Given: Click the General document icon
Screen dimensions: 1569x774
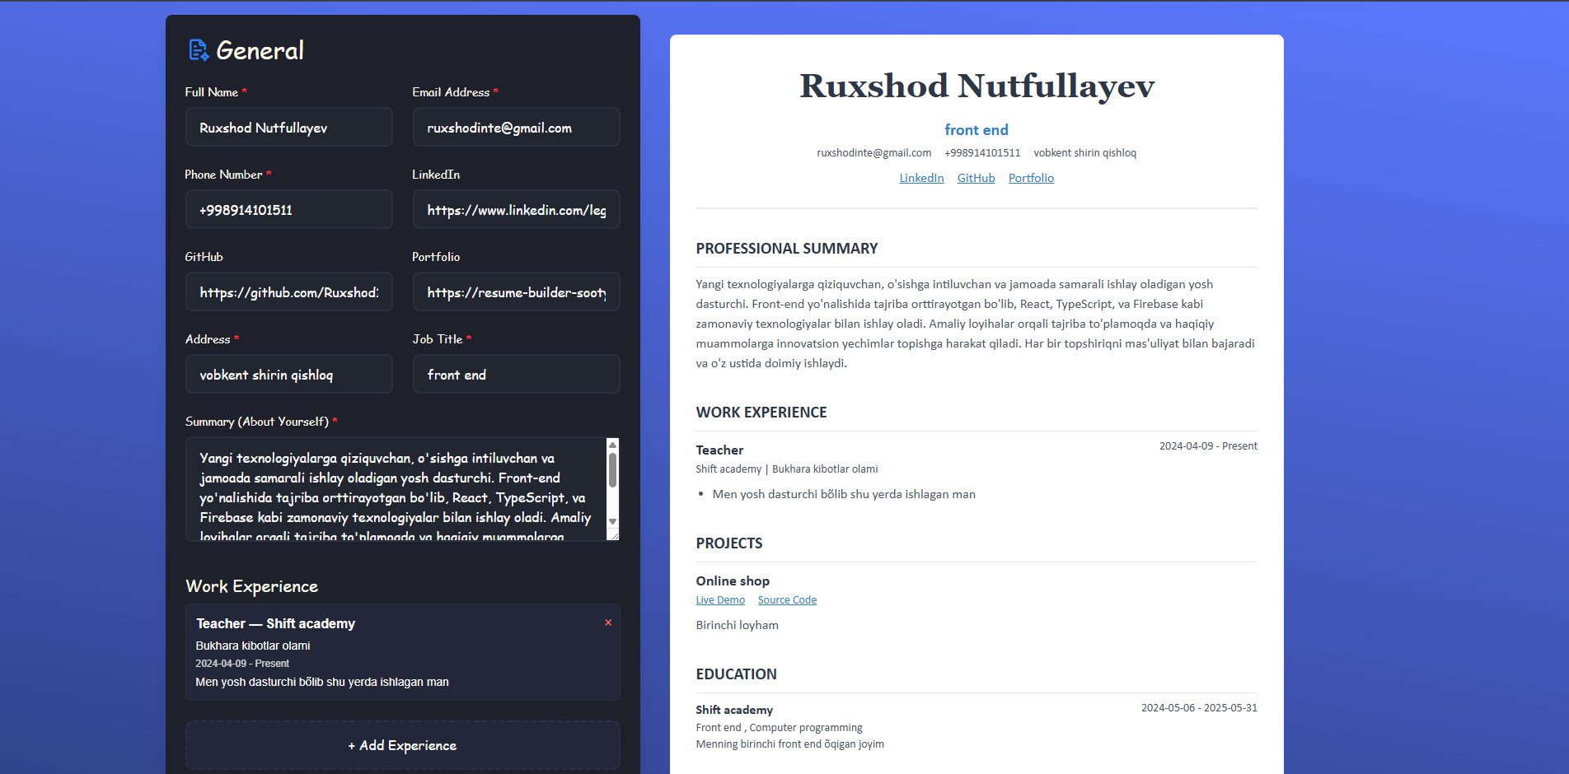Looking at the screenshot, I should coord(198,50).
